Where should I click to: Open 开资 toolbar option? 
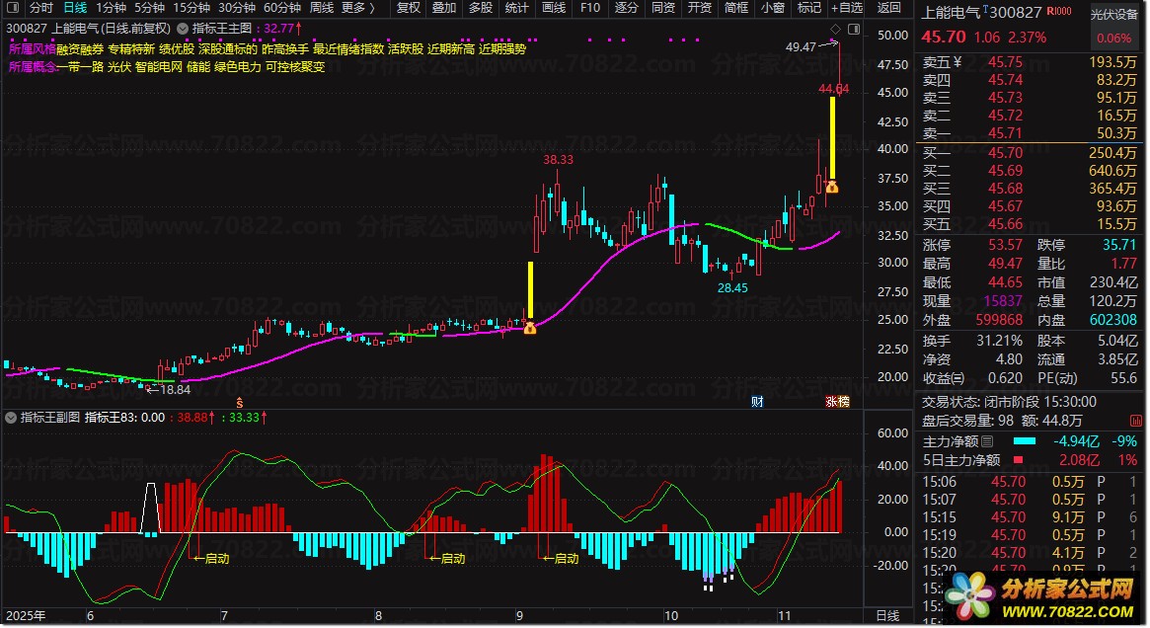pos(700,8)
